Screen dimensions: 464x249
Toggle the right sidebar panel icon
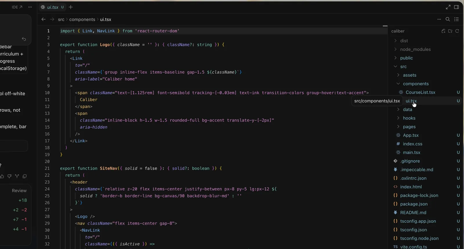click(x=456, y=7)
